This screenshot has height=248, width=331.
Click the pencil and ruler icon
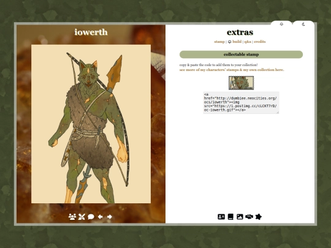click(82, 217)
